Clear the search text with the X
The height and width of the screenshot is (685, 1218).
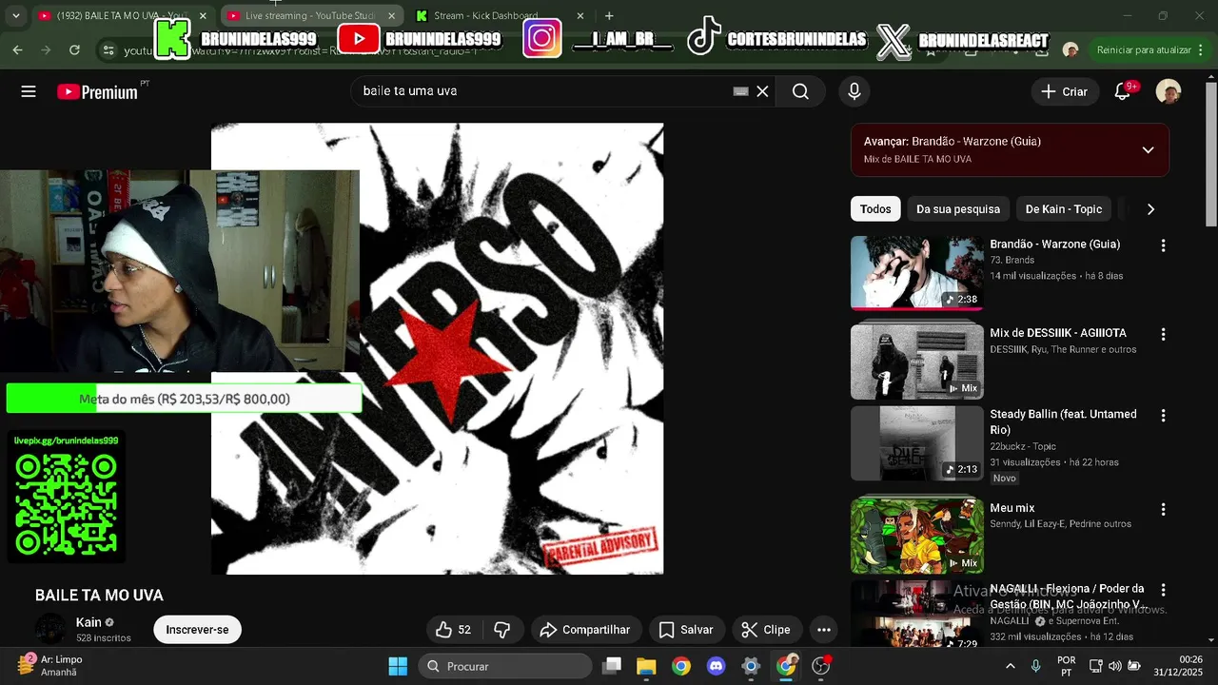point(762,91)
